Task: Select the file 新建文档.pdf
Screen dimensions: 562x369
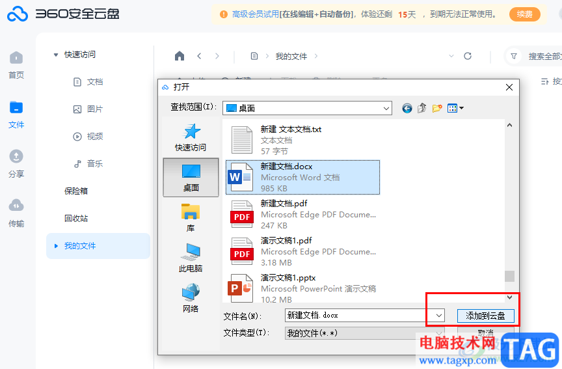Action: coord(302,215)
